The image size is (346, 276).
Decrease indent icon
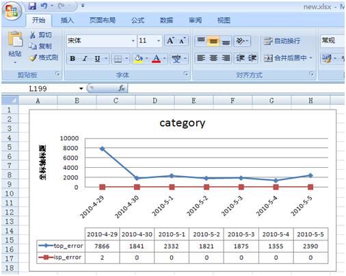(240, 58)
